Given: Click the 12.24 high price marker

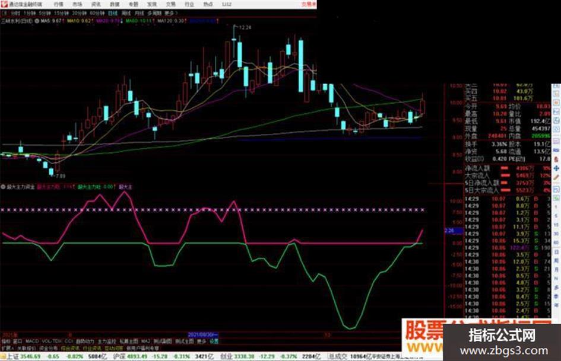Looking at the screenshot, I should pos(245,27).
